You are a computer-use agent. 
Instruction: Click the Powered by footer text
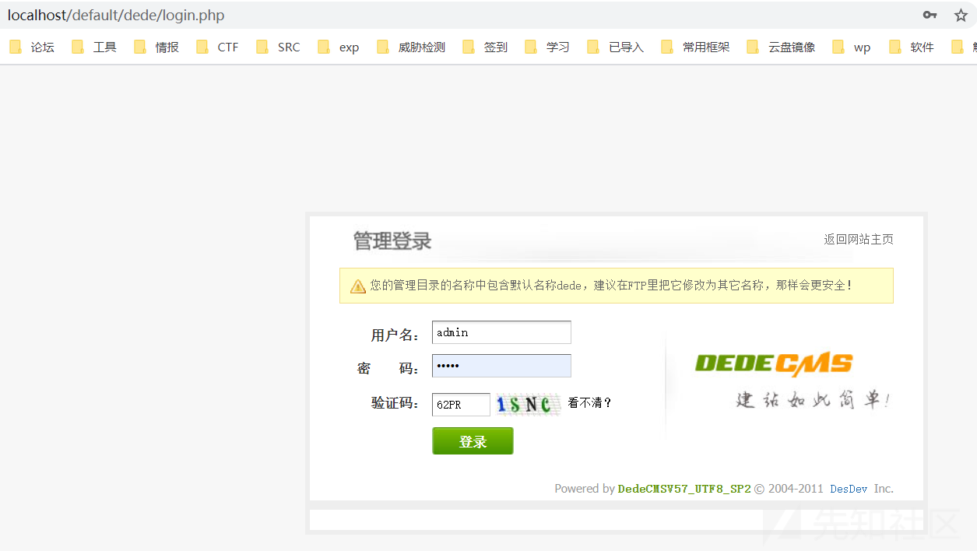585,489
